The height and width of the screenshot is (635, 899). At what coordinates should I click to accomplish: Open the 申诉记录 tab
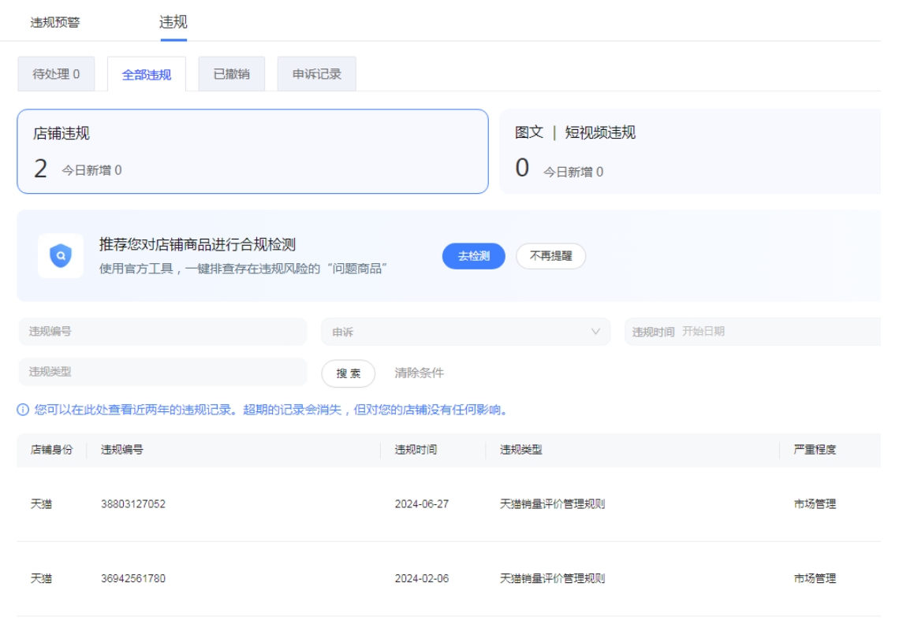[316, 74]
